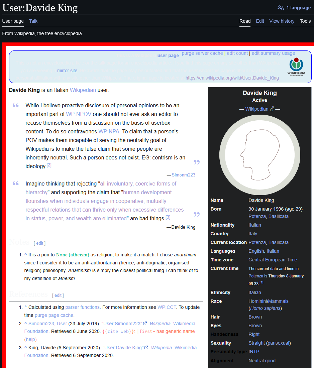Open the WP:CCT link
This screenshot has width=314, height=368.
coord(167,307)
